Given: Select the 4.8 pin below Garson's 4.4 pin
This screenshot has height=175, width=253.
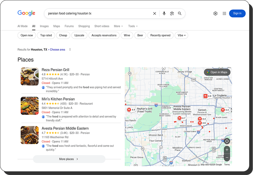Looking at the screenshot, I should pyautogui.click(x=202, y=123).
